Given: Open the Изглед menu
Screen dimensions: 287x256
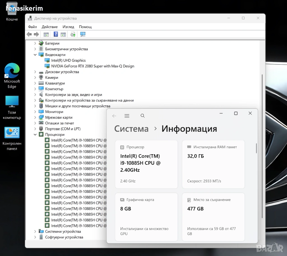Looking at the screenshot, I should click(68, 27).
